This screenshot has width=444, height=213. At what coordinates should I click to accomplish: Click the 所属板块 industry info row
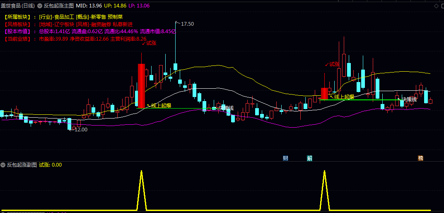[x=64, y=17]
